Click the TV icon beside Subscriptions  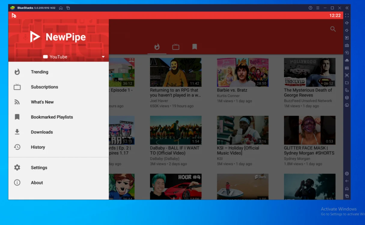point(17,87)
